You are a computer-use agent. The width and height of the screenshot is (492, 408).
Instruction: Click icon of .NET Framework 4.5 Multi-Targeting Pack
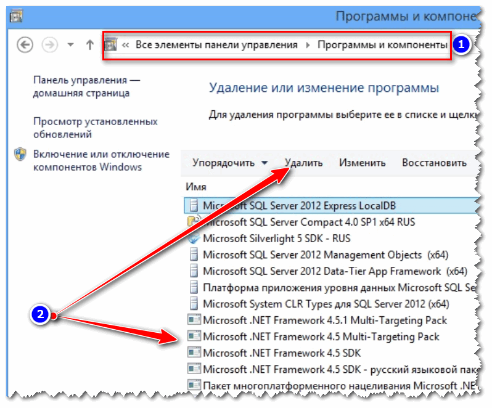click(x=194, y=336)
